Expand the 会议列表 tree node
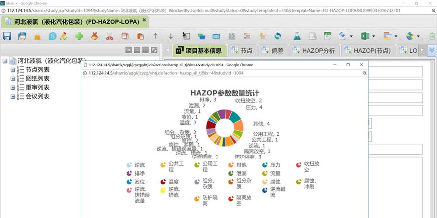This screenshot has height=218, width=437. click(13, 96)
